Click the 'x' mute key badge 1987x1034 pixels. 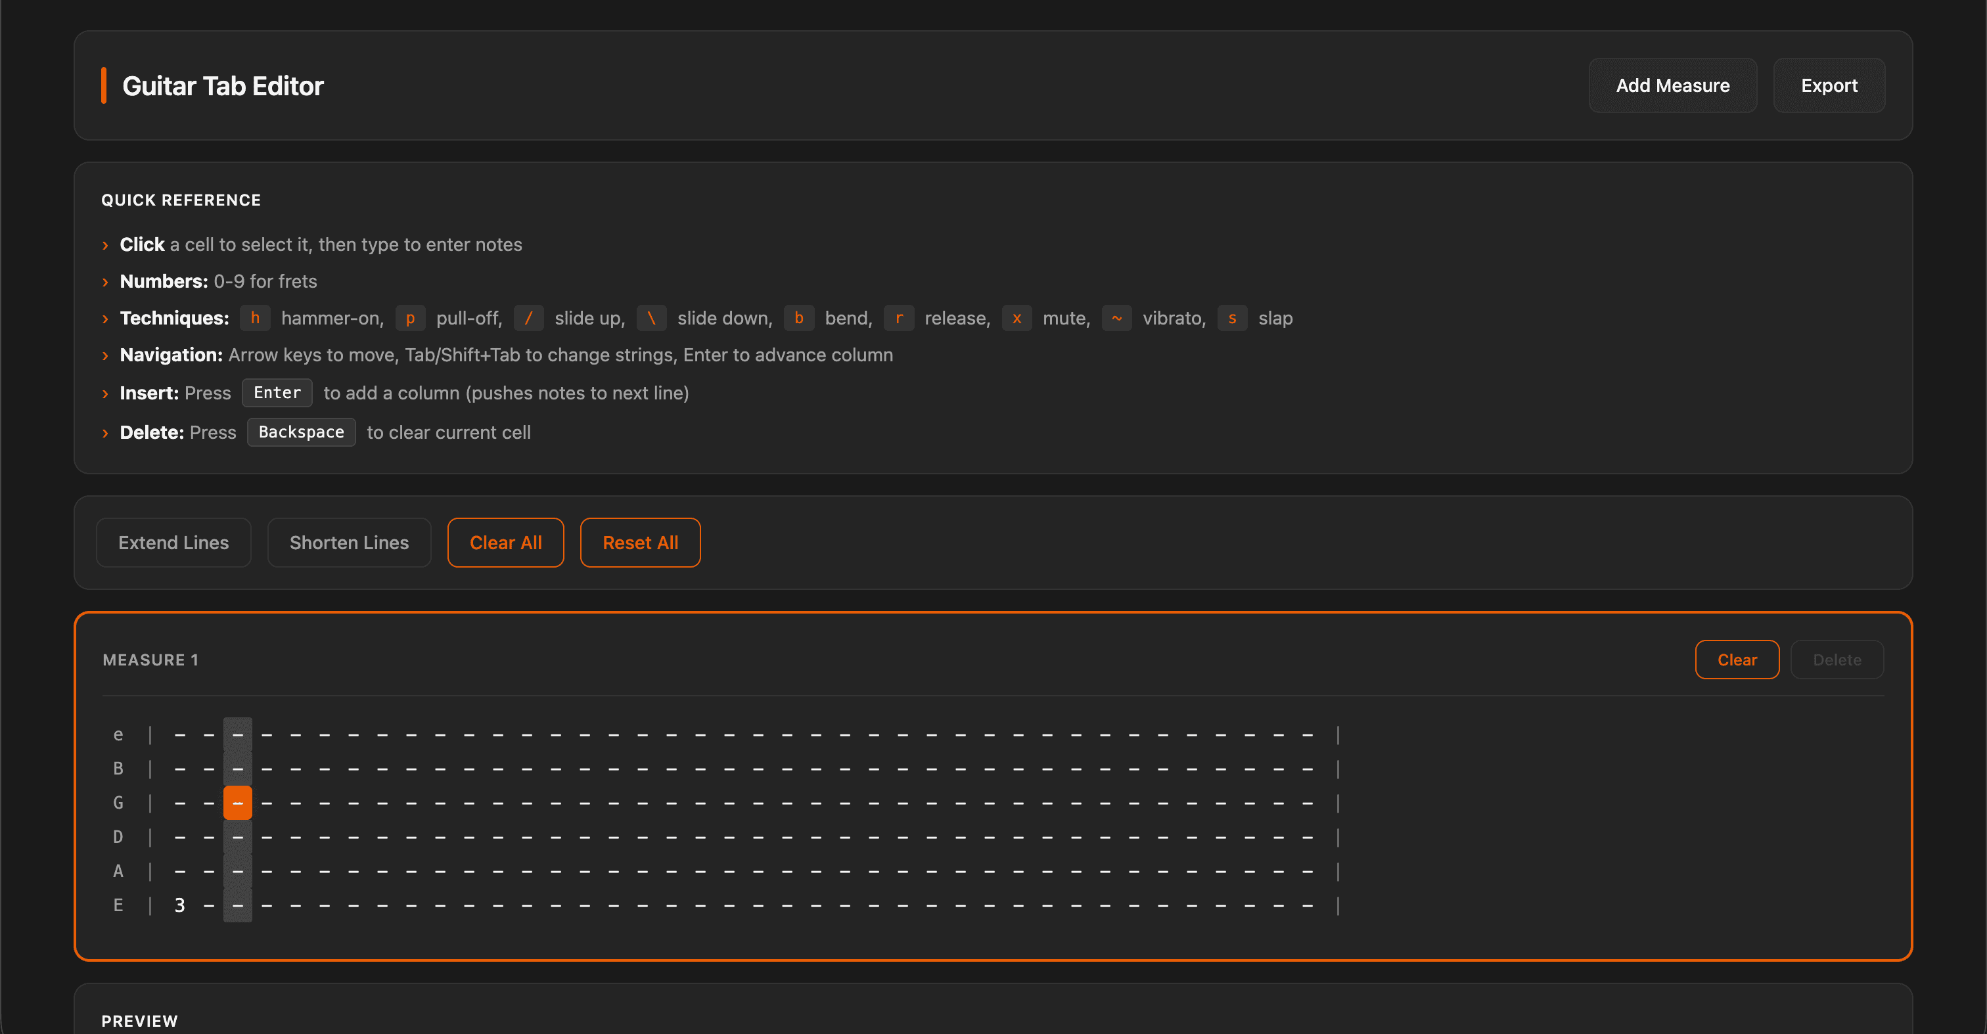pos(1016,319)
